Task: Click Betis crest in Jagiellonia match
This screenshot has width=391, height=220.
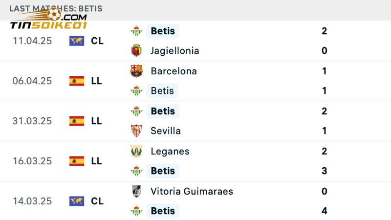Action: point(136,31)
